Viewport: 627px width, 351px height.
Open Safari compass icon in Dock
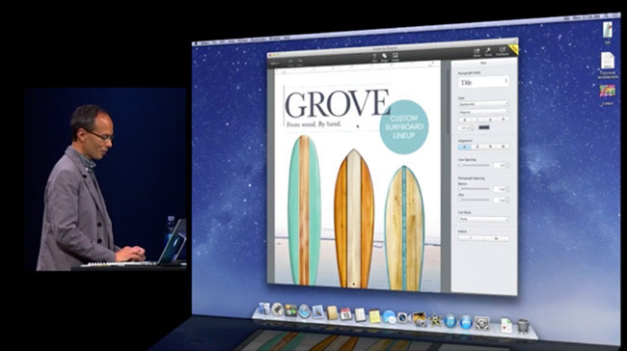click(x=304, y=311)
